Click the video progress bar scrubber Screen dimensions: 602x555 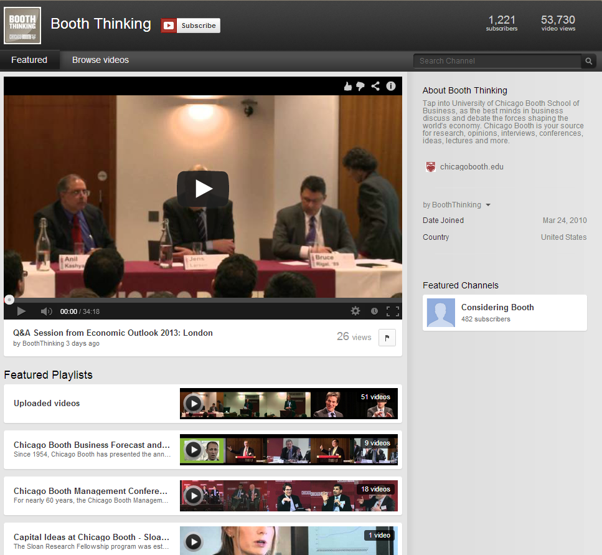(x=9, y=300)
